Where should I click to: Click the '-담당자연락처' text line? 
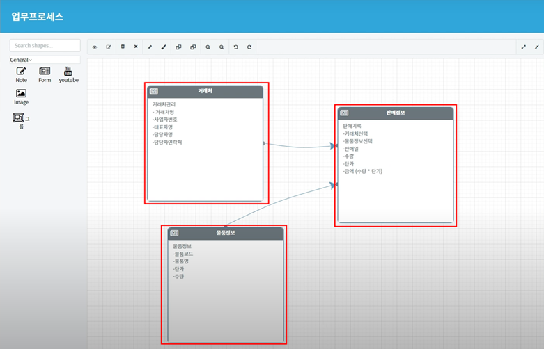(x=167, y=143)
